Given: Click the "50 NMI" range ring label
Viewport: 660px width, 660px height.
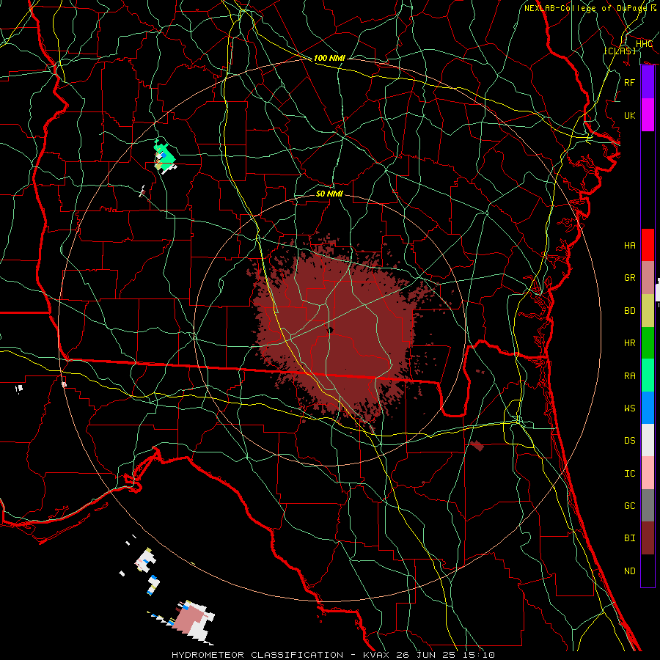Looking at the screenshot, I should coord(329,194).
